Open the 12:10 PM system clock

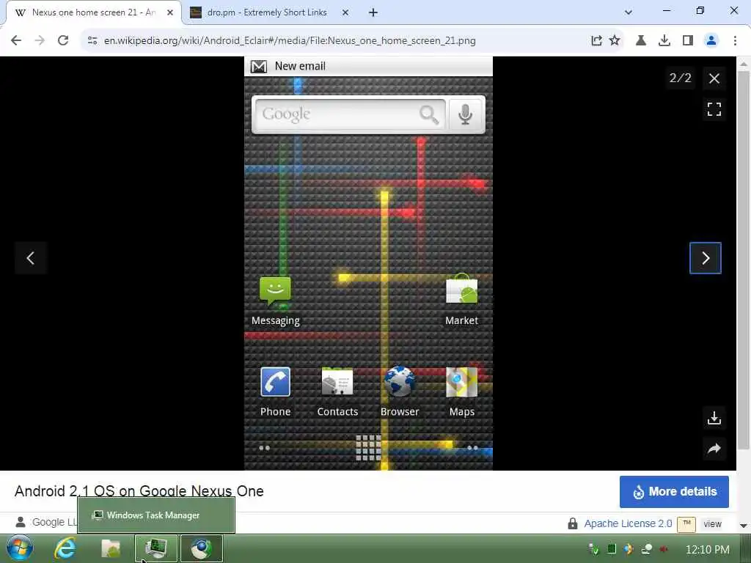point(707,550)
